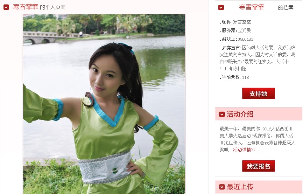Click the server name 宝光殿
The width and height of the screenshot is (303, 194).
(x=244, y=31)
